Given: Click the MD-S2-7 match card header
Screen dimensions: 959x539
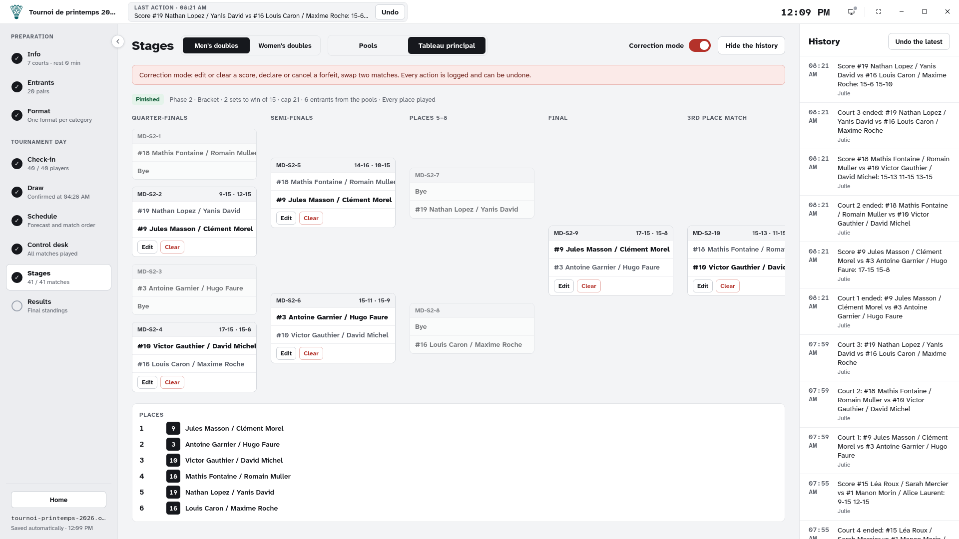Looking at the screenshot, I should [x=472, y=175].
